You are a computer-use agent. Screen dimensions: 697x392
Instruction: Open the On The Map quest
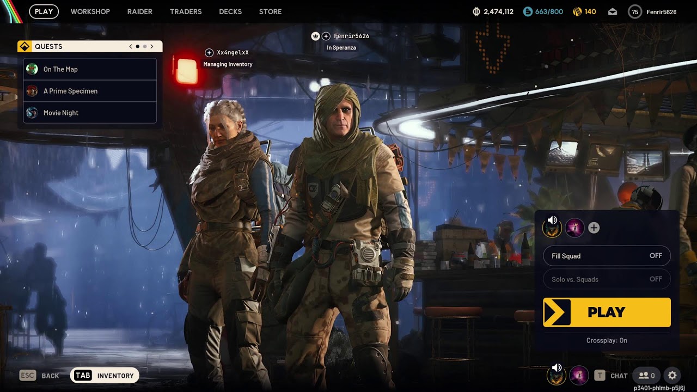click(x=90, y=69)
